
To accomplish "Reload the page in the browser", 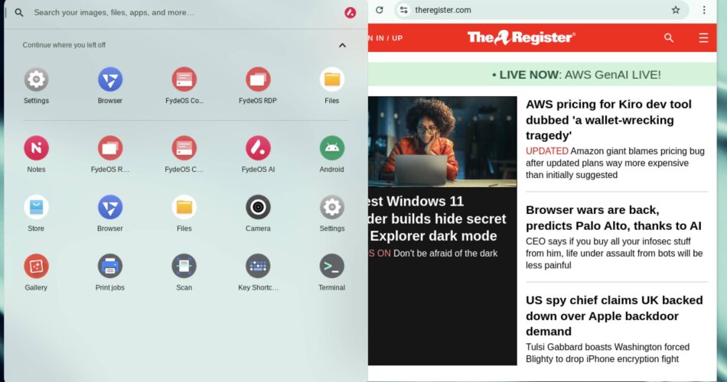I will pos(380,10).
